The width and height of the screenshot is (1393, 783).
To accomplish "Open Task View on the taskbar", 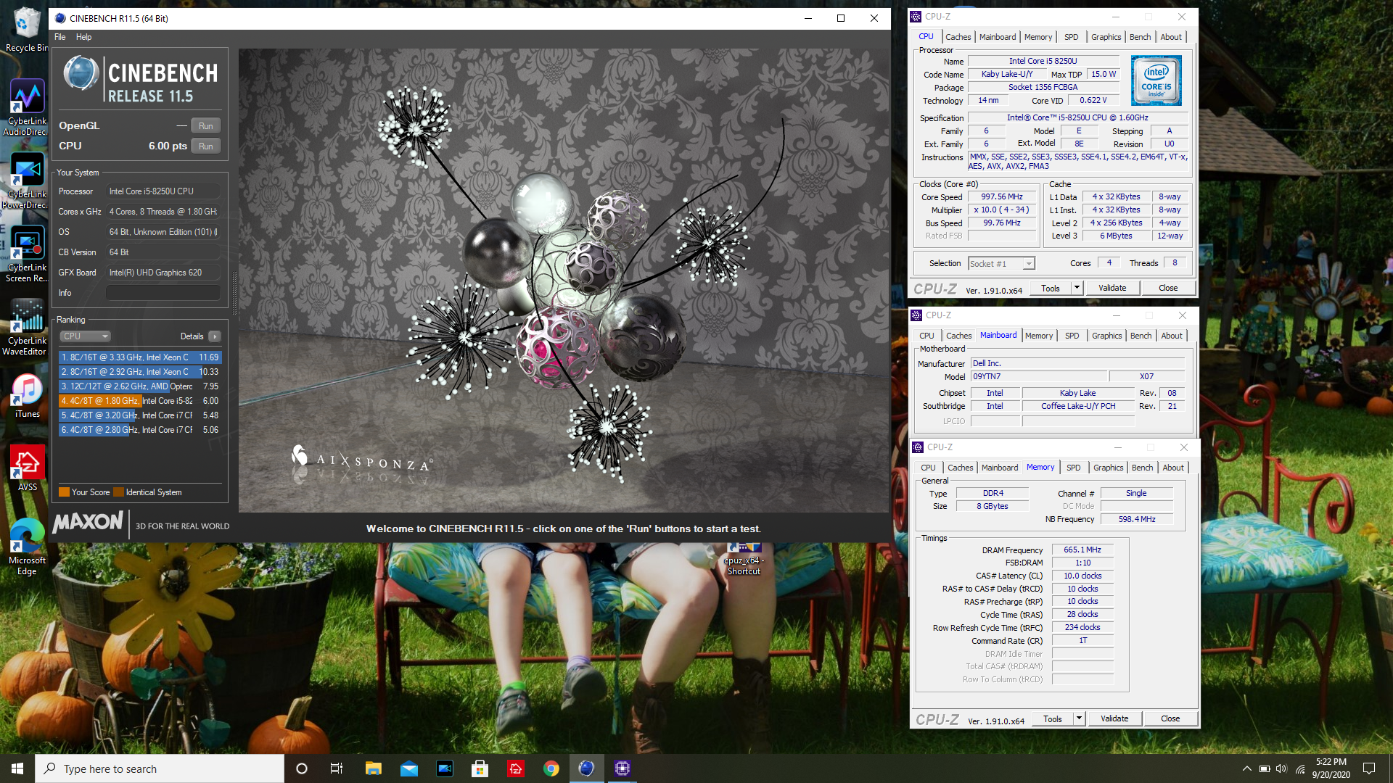I will click(336, 768).
